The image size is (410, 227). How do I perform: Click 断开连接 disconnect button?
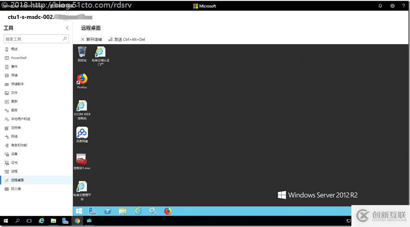(x=91, y=39)
